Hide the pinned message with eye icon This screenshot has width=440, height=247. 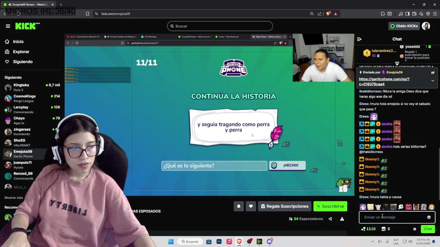(x=433, y=72)
